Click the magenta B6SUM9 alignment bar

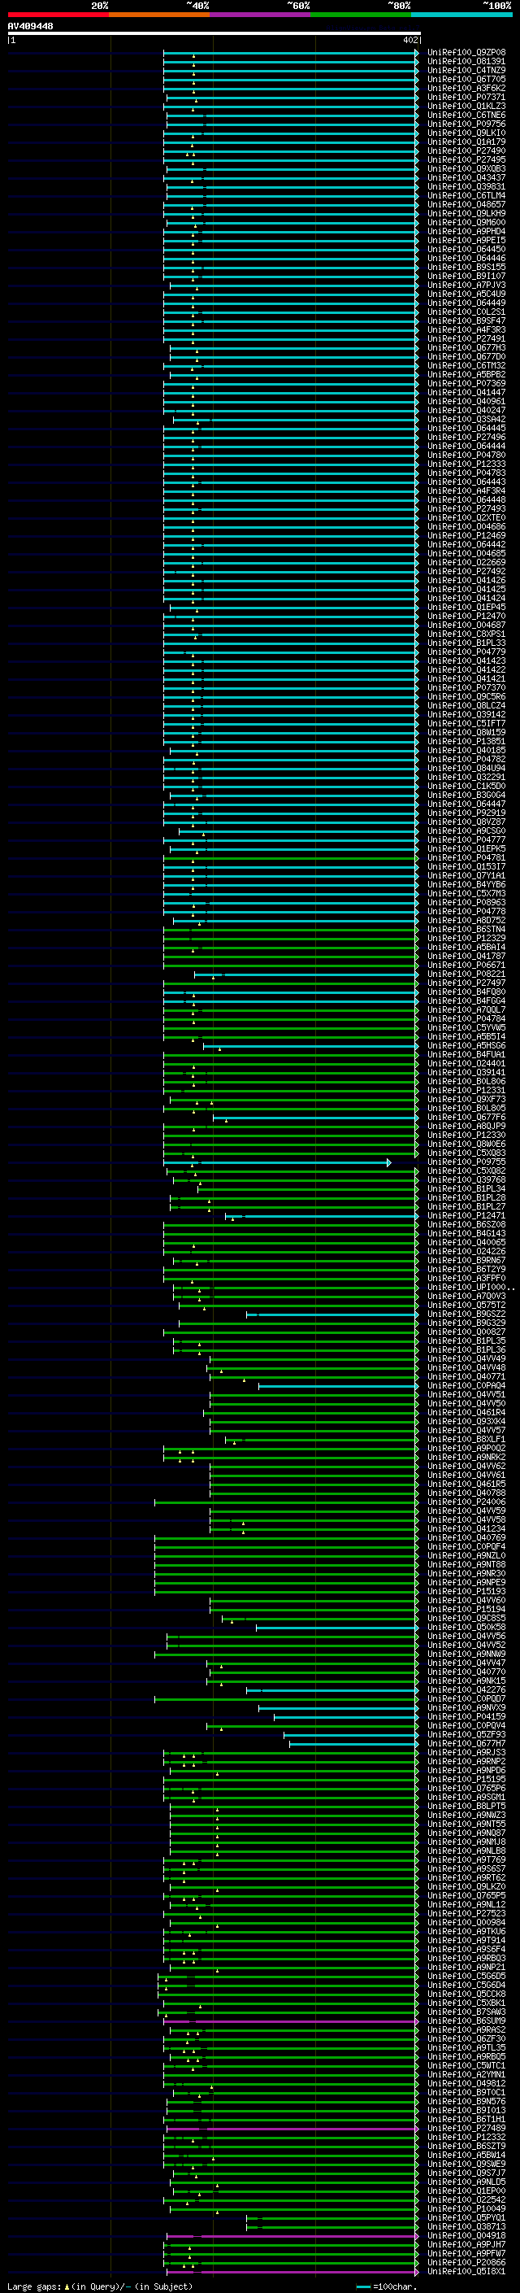291,2021
